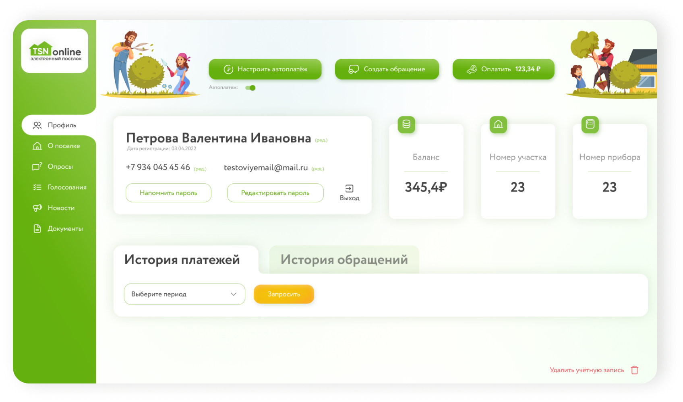
Task: Click the Создать обращение button
Action: pos(387,69)
